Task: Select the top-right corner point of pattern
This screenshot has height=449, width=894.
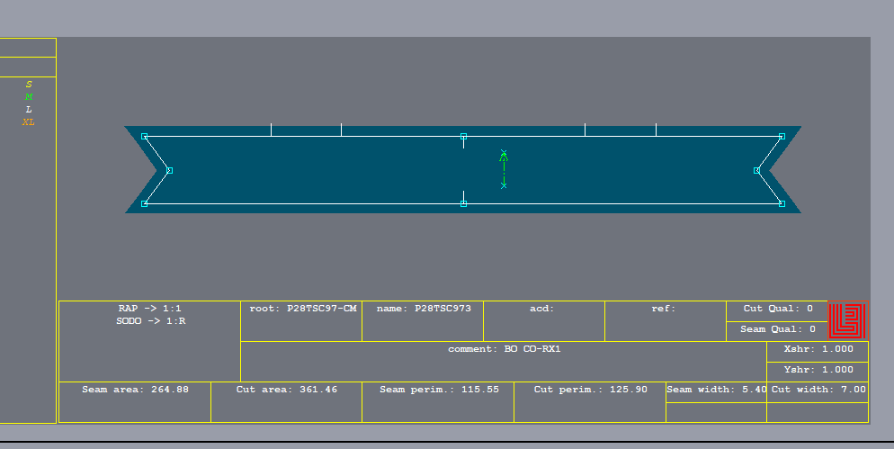Action: (x=782, y=137)
